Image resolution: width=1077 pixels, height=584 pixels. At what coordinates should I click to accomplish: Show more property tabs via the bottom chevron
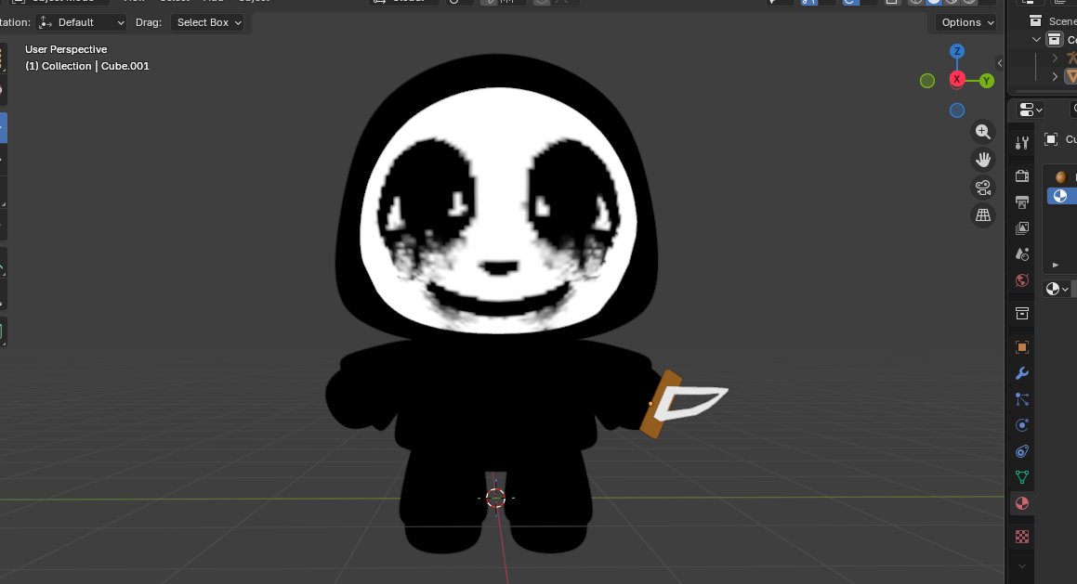pyautogui.click(x=1022, y=566)
